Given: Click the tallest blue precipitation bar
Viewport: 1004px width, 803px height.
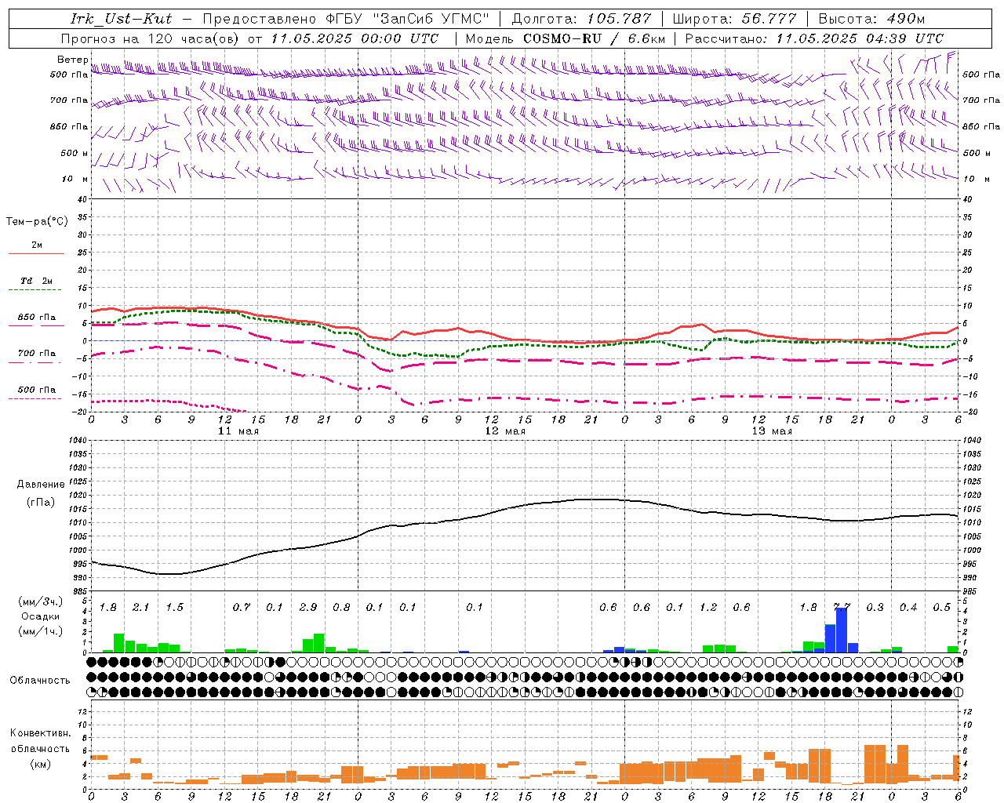Looking at the screenshot, I should click(x=842, y=630).
